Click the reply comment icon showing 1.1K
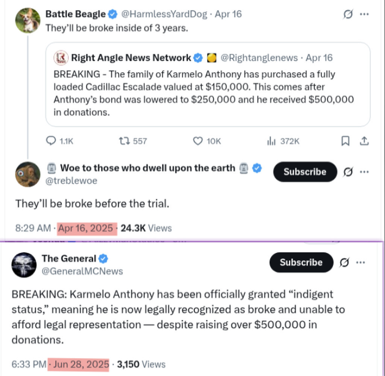385x376 pixels. coord(51,141)
